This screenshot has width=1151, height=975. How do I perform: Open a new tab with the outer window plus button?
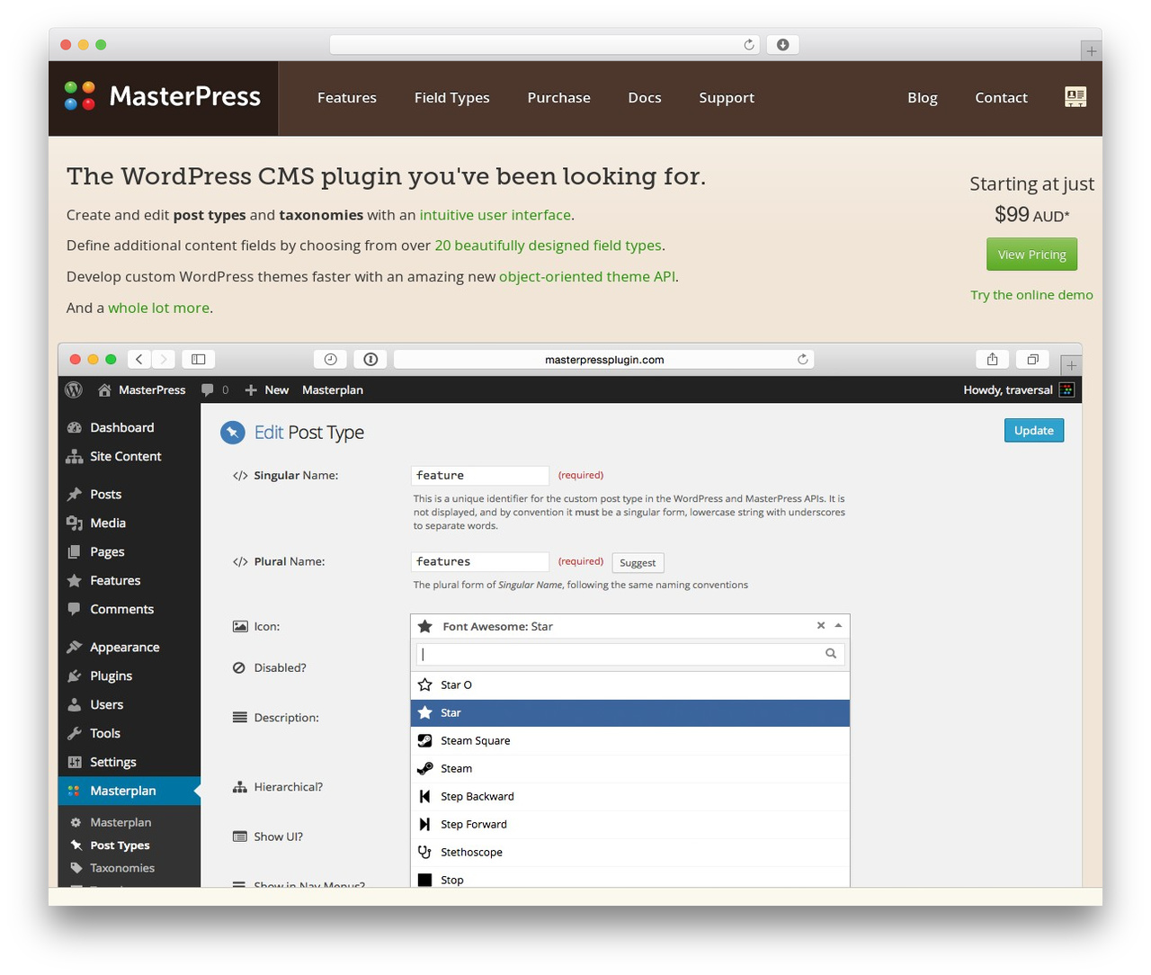tap(1091, 51)
